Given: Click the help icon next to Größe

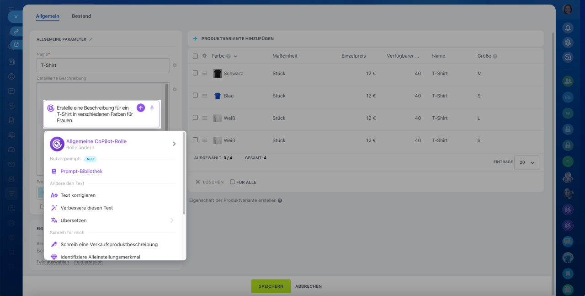Looking at the screenshot, I should [495, 56].
